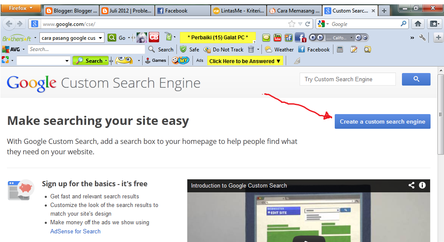Switch to the Blogger: Blogger tab
The height and width of the screenshot is (242, 444).
click(x=72, y=11)
